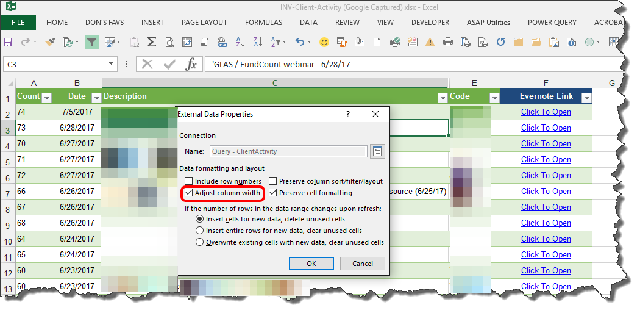
Task: Click the Undo arrow icon
Action: [x=300, y=41]
